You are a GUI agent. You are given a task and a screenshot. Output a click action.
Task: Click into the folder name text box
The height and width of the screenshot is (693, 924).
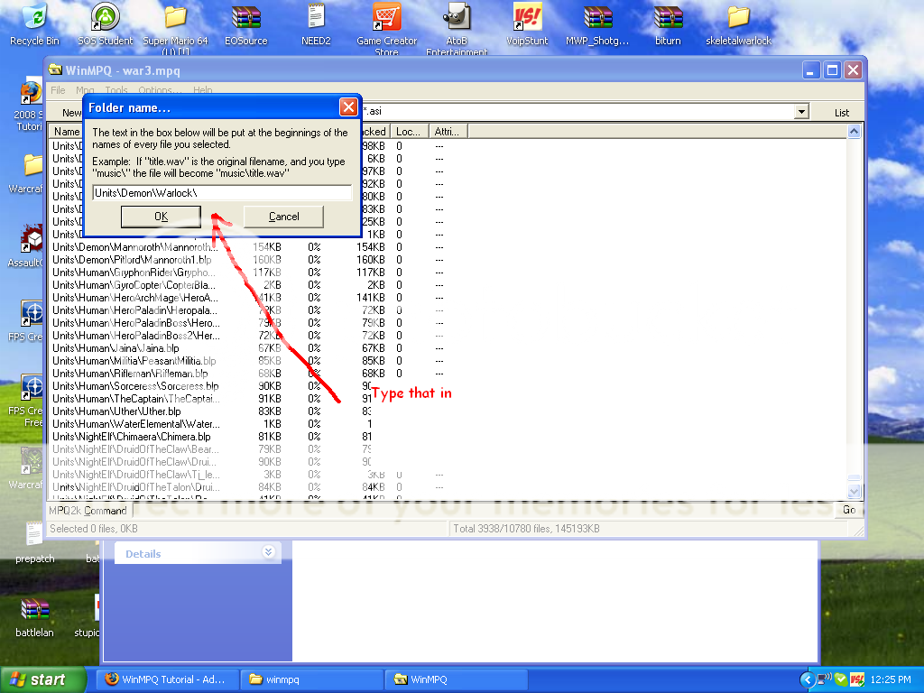(222, 193)
